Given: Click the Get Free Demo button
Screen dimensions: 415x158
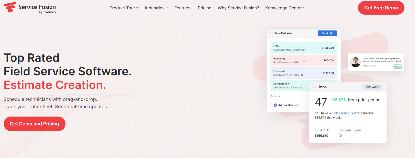Looking at the screenshot, I should point(381,8).
